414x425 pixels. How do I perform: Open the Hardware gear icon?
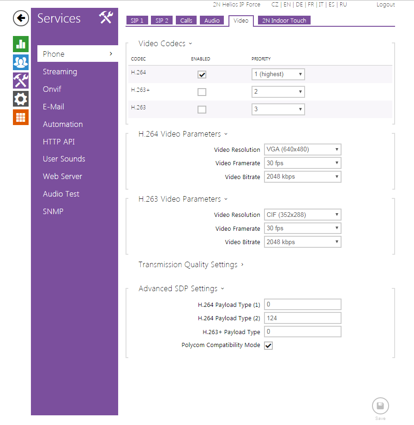coord(21,99)
